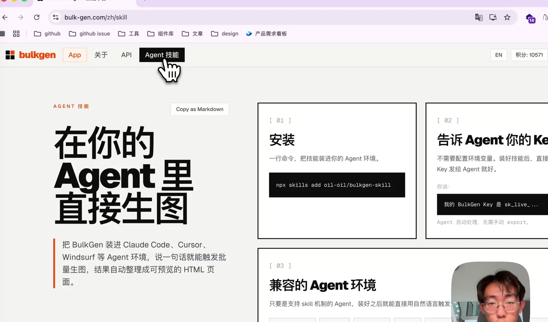Open the apps grid icon in bookmarks bar
The image size is (548, 322).
click(x=16, y=34)
